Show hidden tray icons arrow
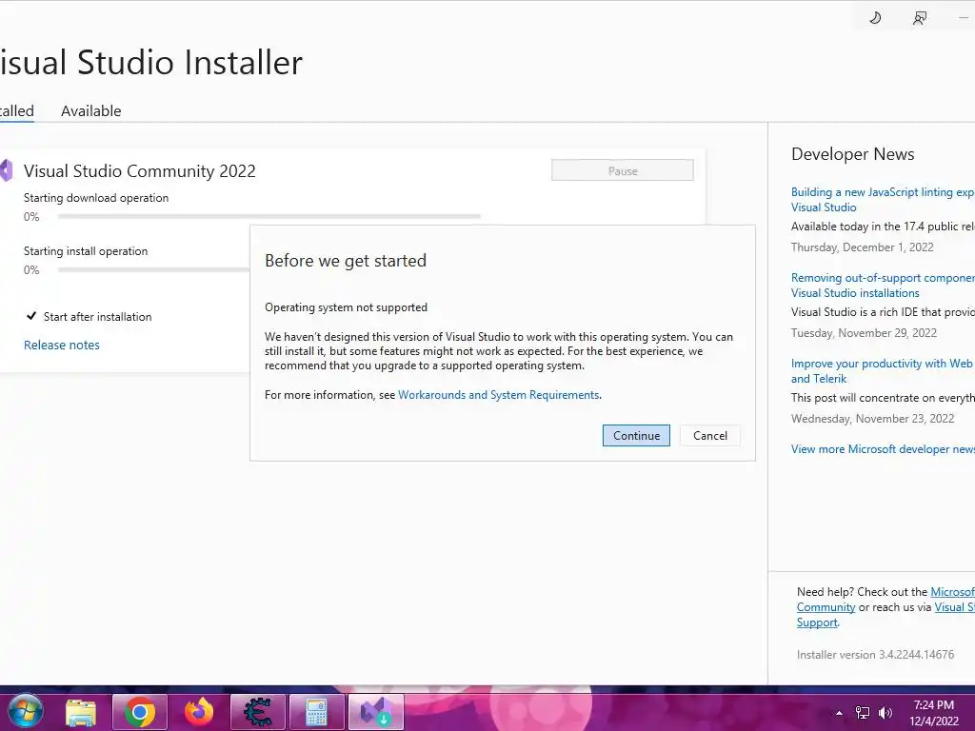Viewport: 975px width, 731px height. click(839, 713)
